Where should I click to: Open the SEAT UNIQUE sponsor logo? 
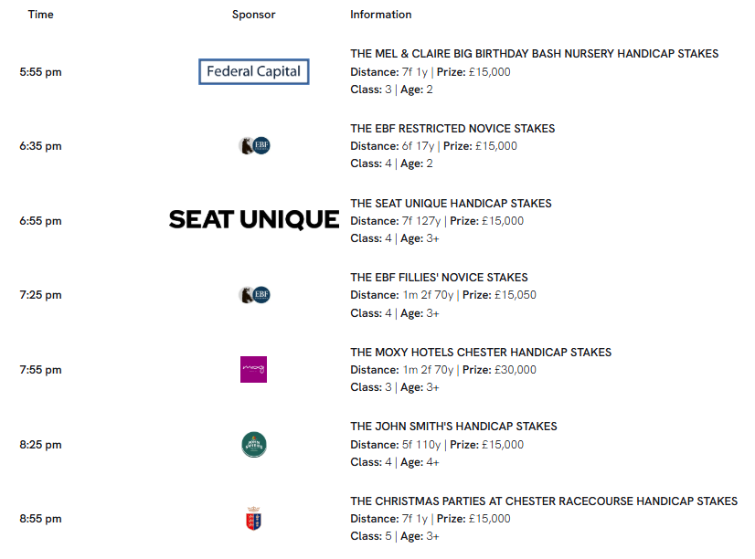coord(254,220)
